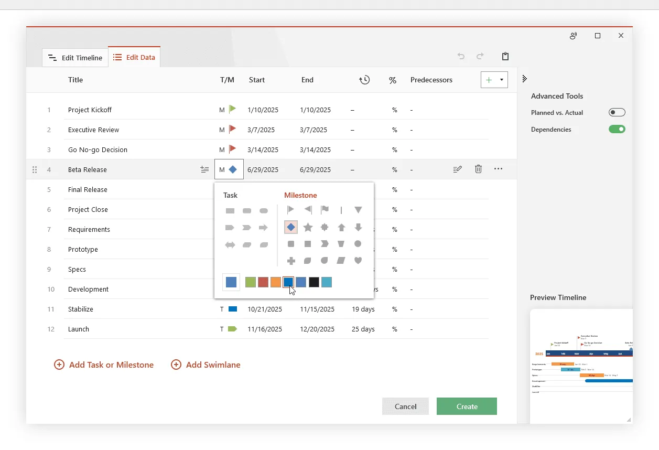Click the undo arrow icon

[x=461, y=57]
